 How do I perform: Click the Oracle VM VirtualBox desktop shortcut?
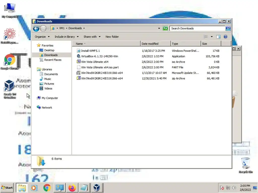click(10, 89)
